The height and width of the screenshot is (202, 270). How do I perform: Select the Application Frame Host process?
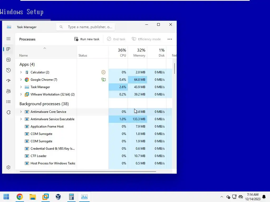click(x=94, y=127)
